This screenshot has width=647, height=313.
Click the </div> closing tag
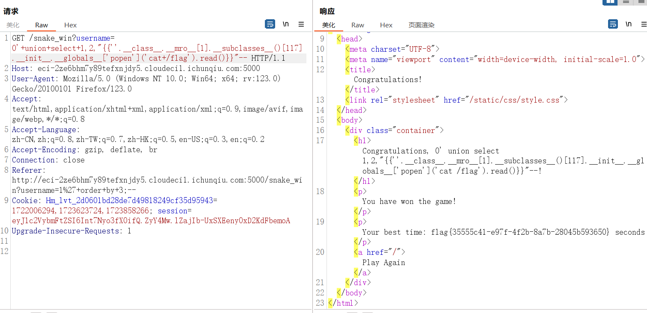click(358, 283)
